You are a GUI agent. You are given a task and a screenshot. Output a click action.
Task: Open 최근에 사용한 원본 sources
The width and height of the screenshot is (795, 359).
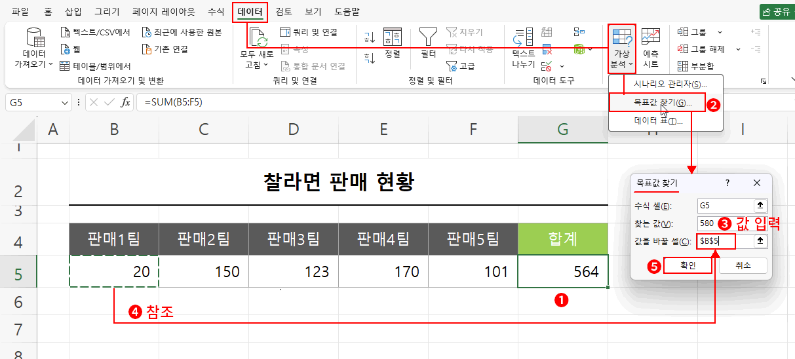click(182, 32)
